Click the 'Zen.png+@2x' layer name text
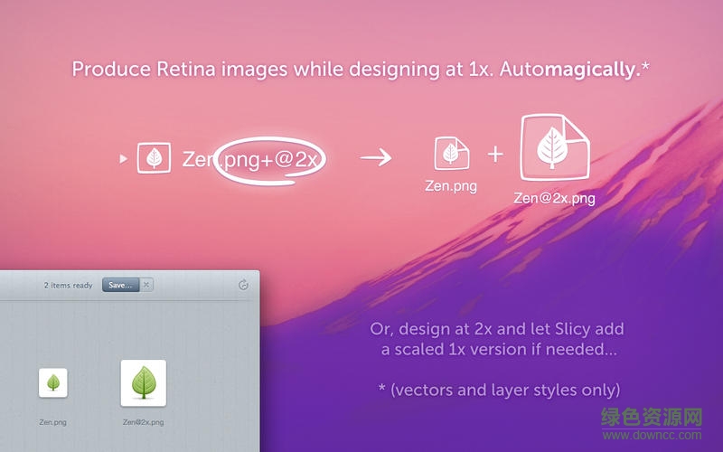Image resolution: width=723 pixels, height=452 pixels. point(250,160)
